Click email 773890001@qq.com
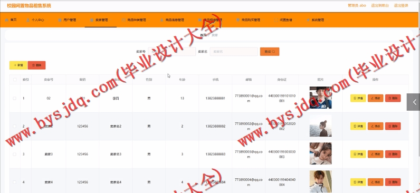Image resolution: width=420 pixels, height=193 pixels. [x=249, y=98]
